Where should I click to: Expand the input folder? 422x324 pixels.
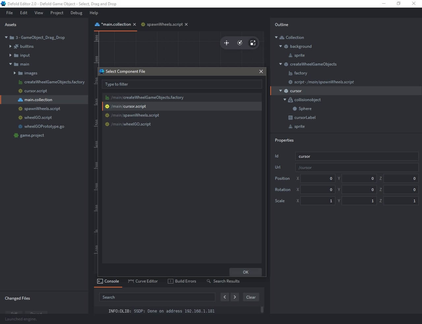(11, 55)
